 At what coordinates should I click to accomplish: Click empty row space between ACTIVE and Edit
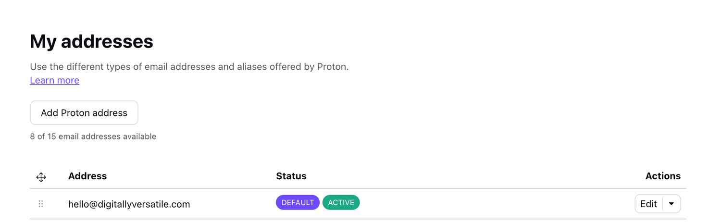coord(495,204)
